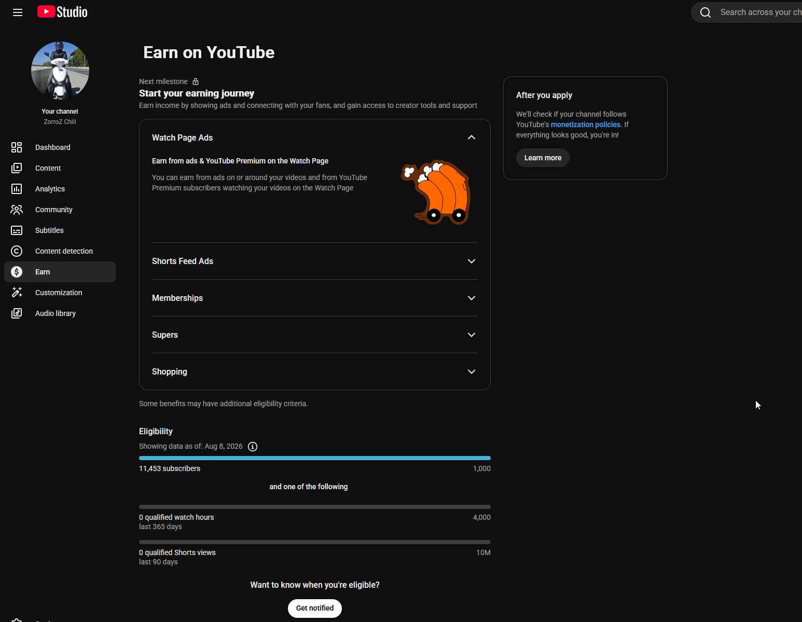Click the channel profile picture
The width and height of the screenshot is (802, 622).
click(x=60, y=71)
